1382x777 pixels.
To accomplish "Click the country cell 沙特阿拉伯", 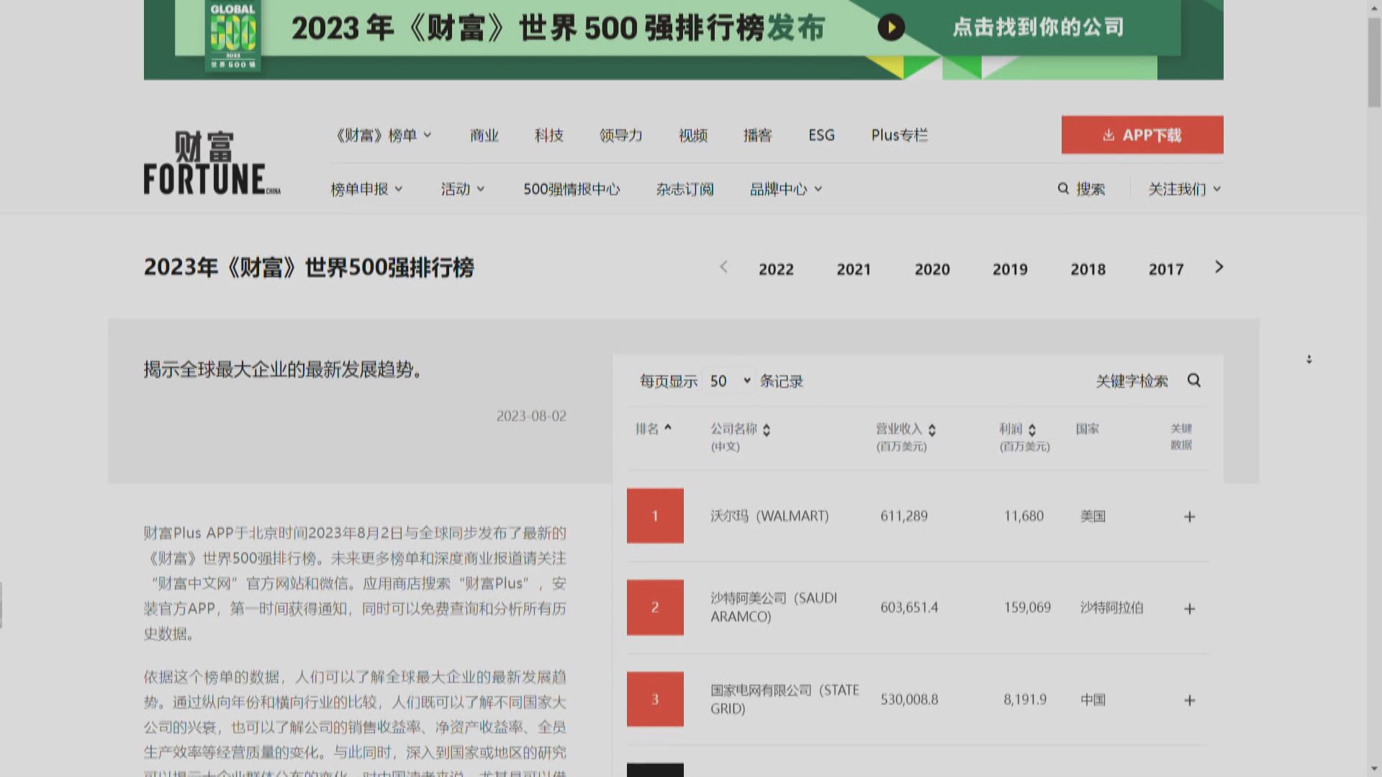I will coord(1111,607).
